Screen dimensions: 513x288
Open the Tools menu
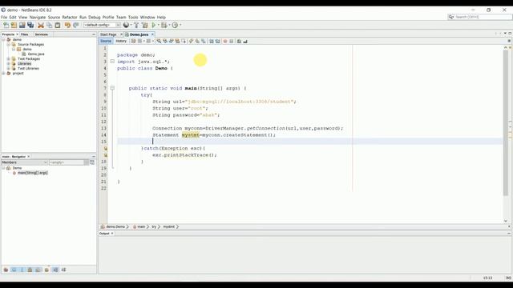pyautogui.click(x=133, y=17)
